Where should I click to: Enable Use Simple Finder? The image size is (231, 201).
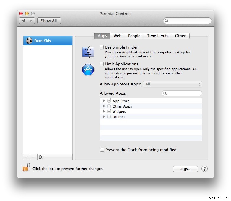click(102, 47)
